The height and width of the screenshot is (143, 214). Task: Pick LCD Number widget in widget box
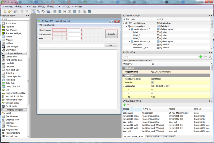pyautogui.click(x=12, y=126)
